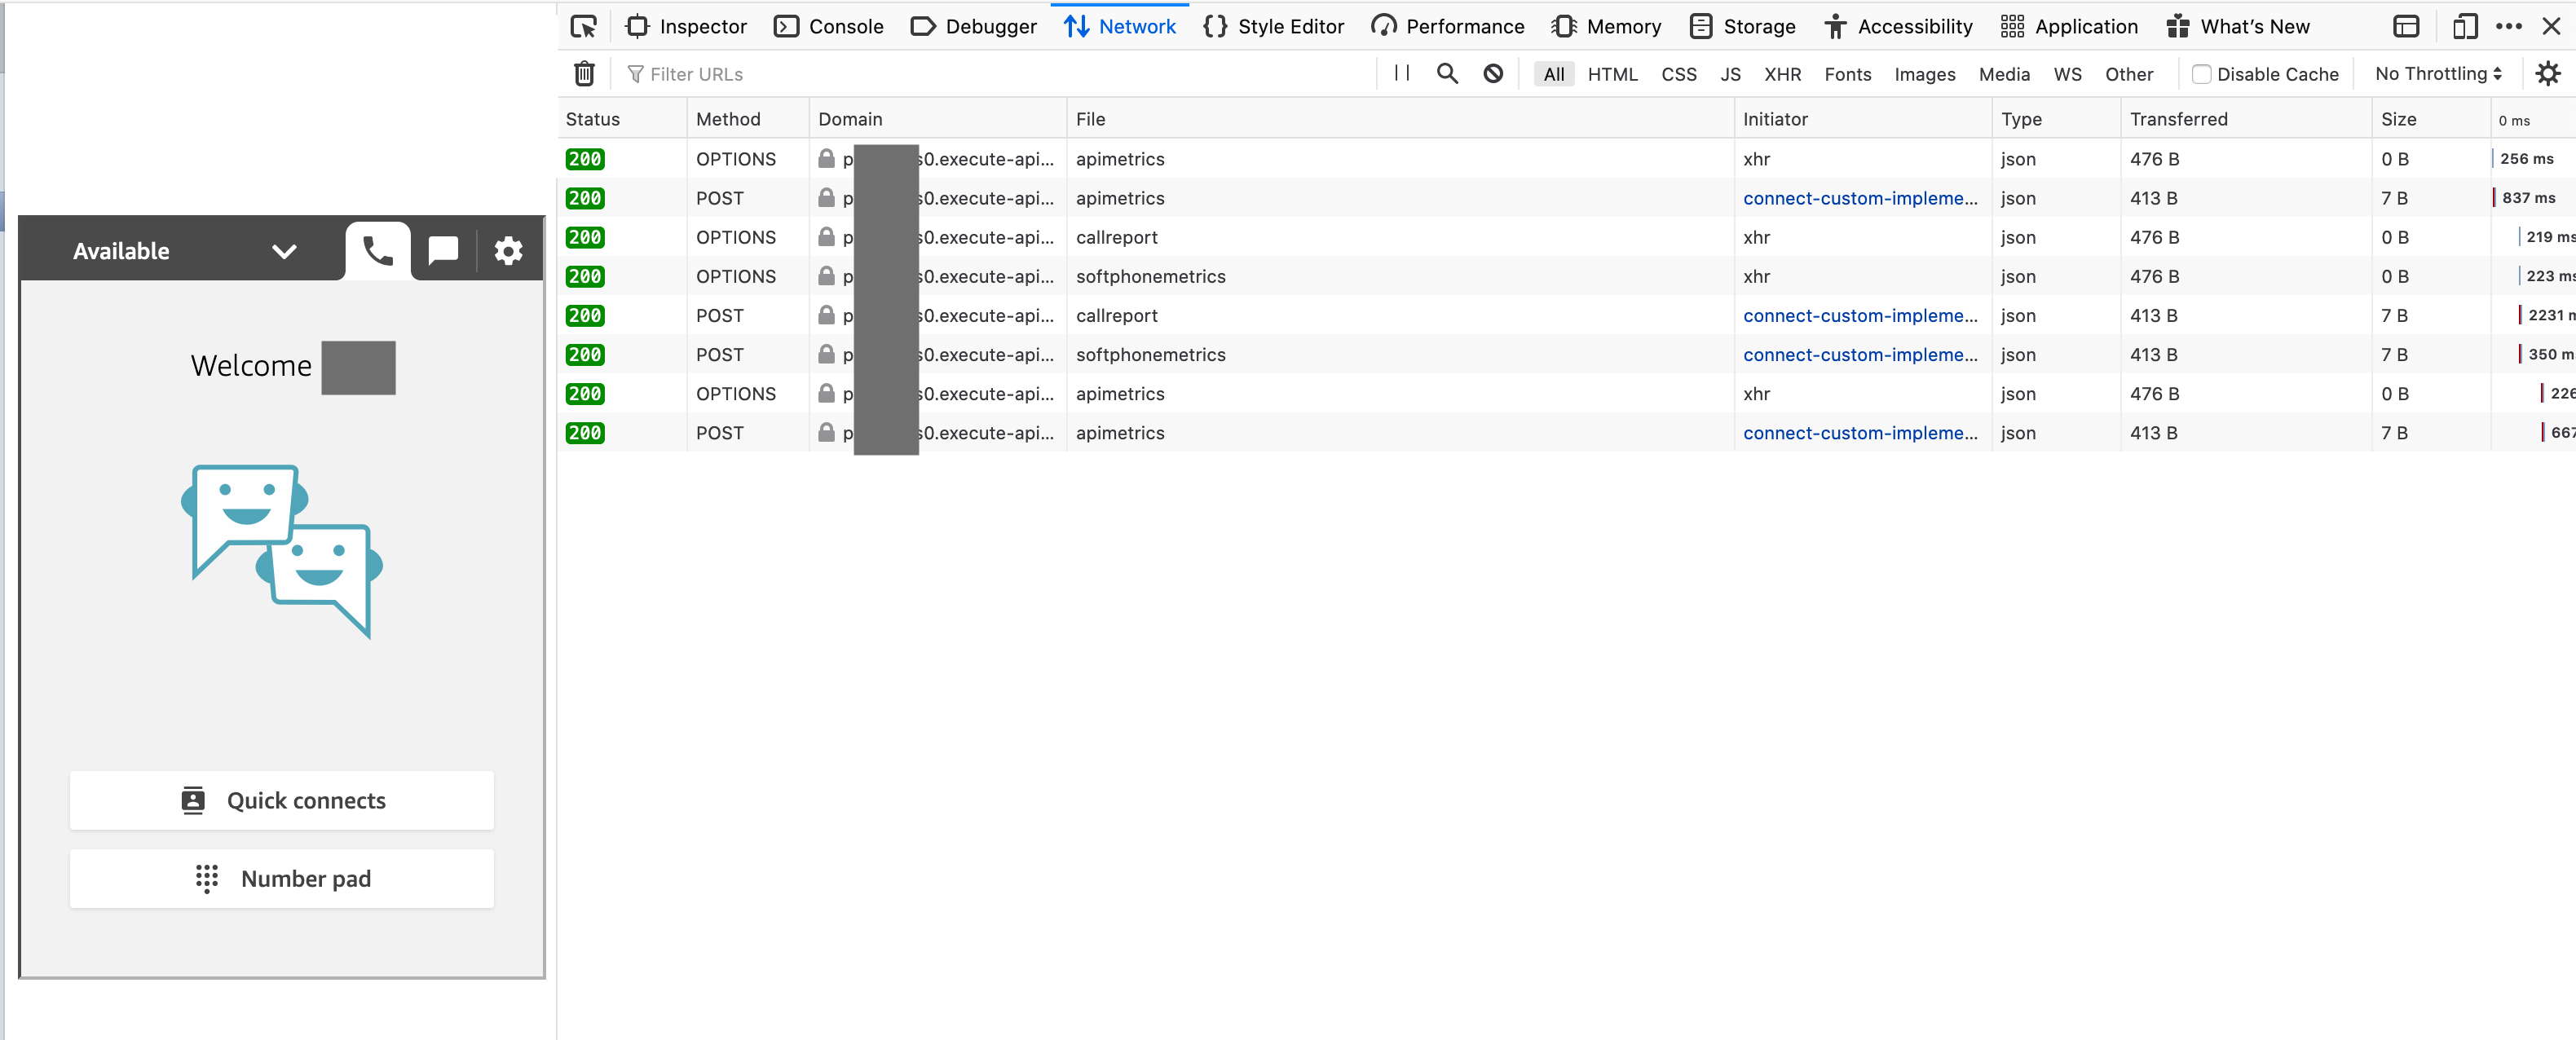The height and width of the screenshot is (1040, 2576).
Task: Open initiator link on POST callreport row
Action: [x=1860, y=315]
